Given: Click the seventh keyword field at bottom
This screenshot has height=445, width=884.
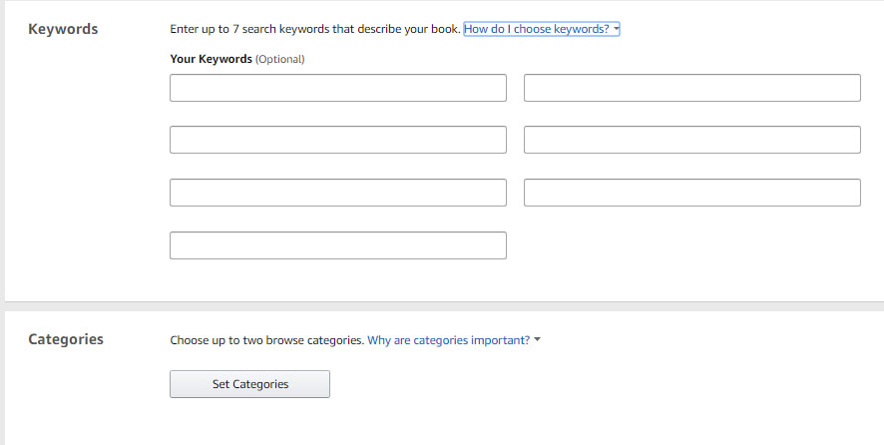Looking at the screenshot, I should (x=337, y=245).
